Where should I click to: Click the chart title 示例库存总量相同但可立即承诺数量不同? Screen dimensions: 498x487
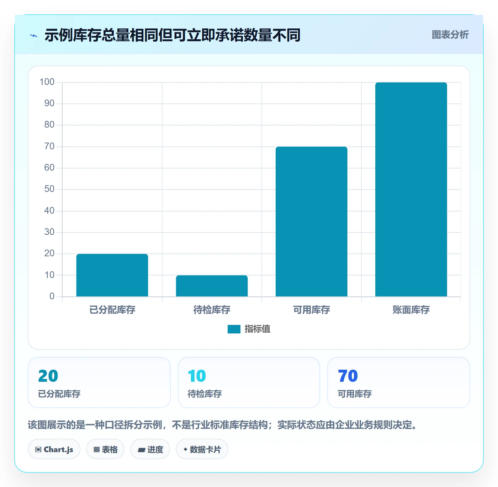coord(173,35)
